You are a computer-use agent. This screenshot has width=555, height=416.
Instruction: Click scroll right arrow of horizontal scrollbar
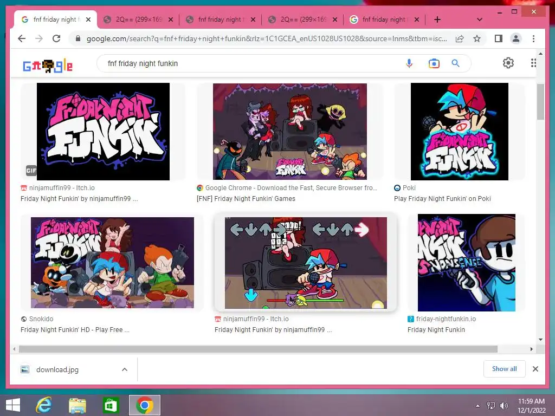coord(531,349)
